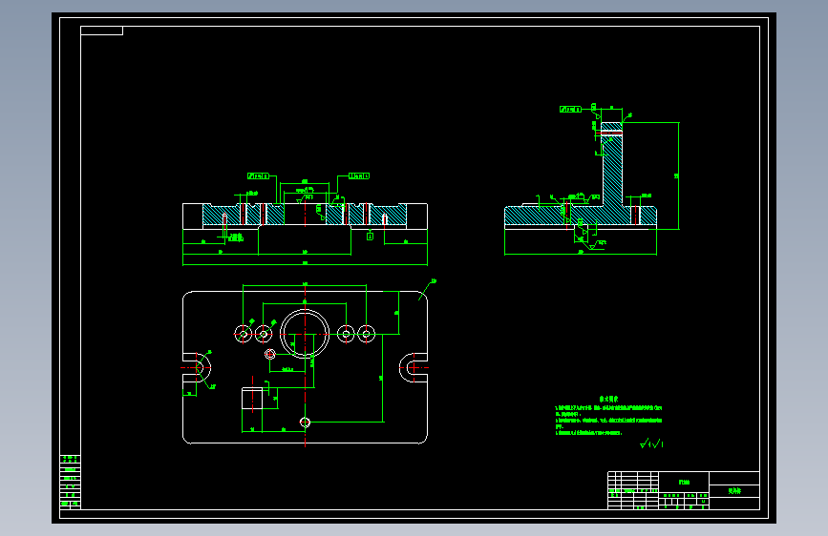The height and width of the screenshot is (536, 828).
Task: Click the part name cell in the title block
Action: [734, 491]
